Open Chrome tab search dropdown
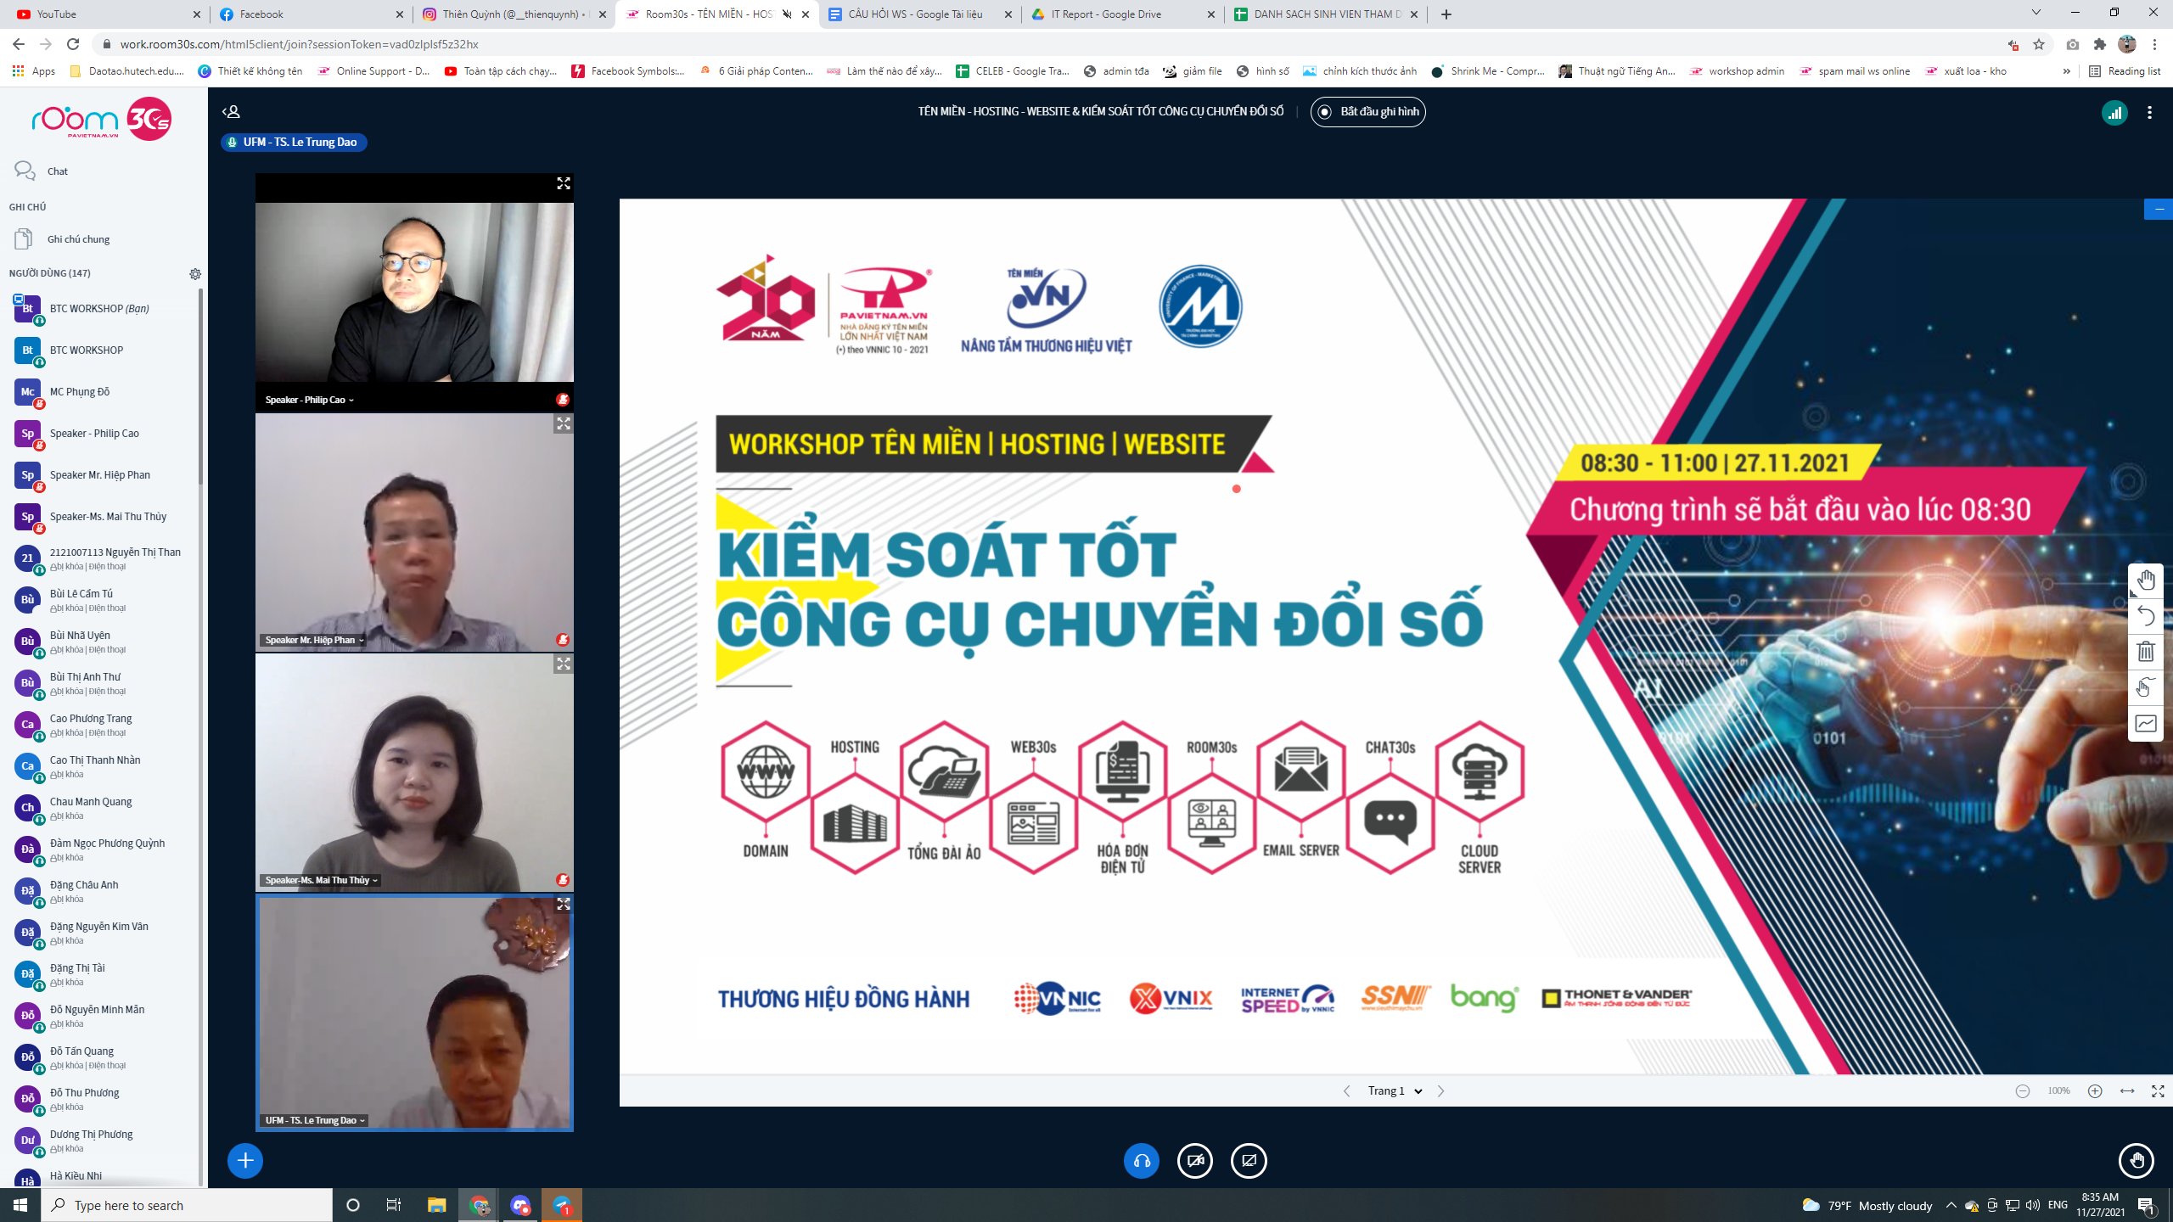Image resolution: width=2173 pixels, height=1222 pixels. (2035, 13)
